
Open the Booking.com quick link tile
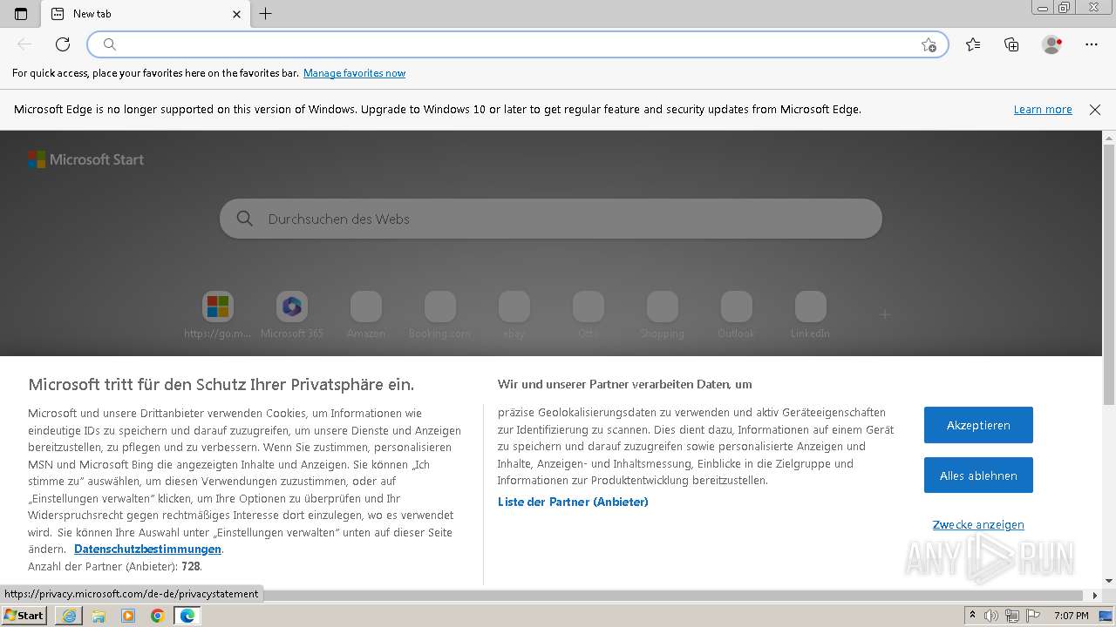pos(440,314)
